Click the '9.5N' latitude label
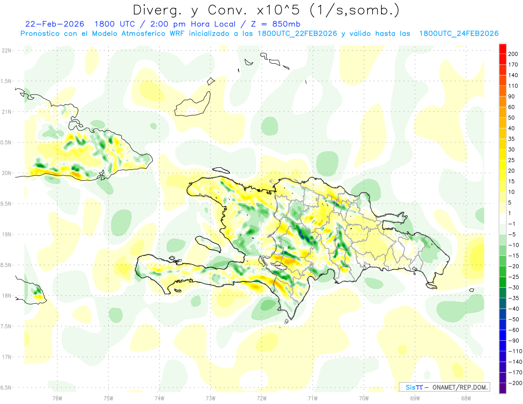The width and height of the screenshot is (523, 404). (5, 204)
